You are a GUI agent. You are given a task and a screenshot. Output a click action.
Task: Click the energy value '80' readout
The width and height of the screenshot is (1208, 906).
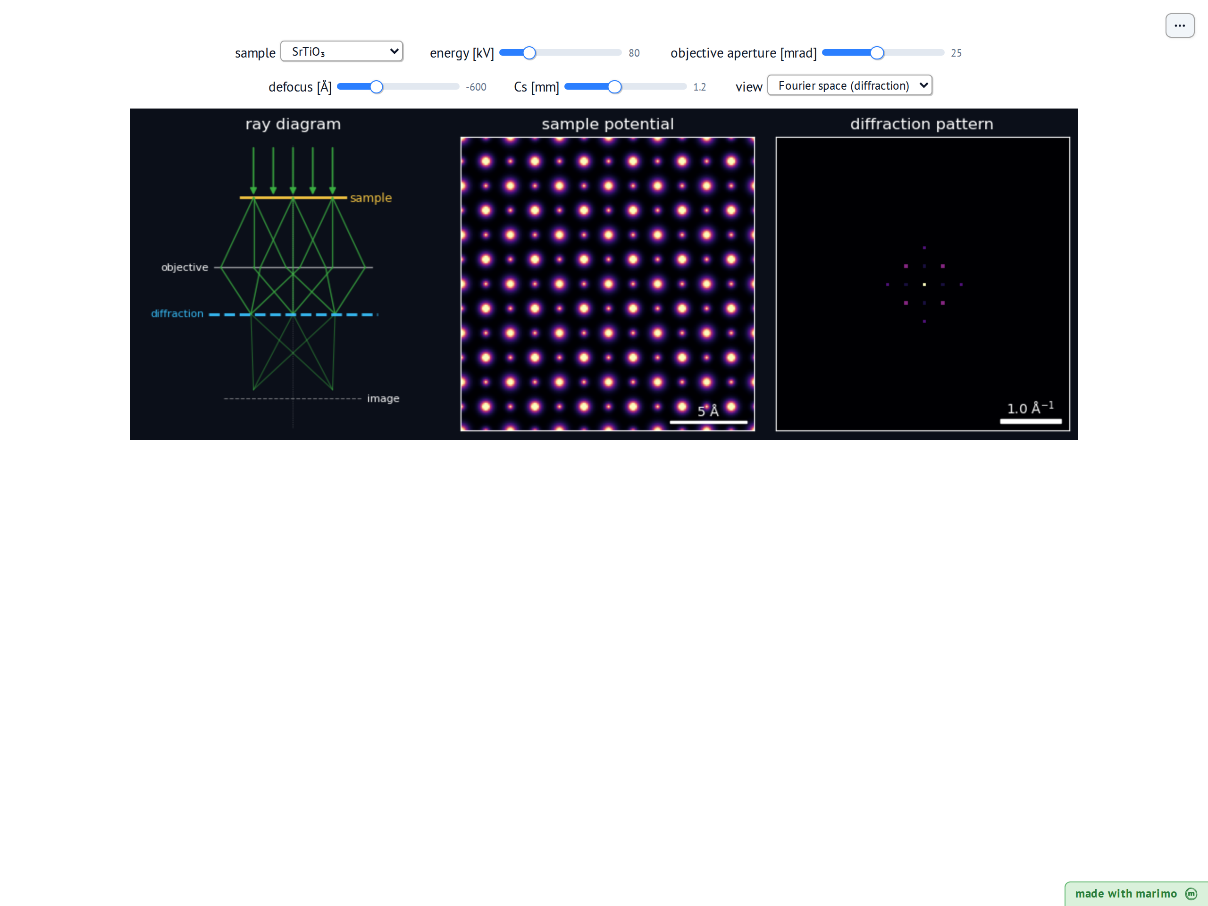(633, 53)
